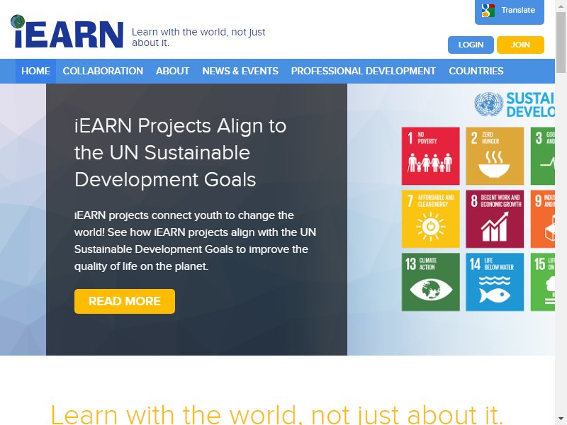Image resolution: width=567 pixels, height=425 pixels.
Task: Select the Decent Work and Economic Growth tile
Action: [x=495, y=219]
